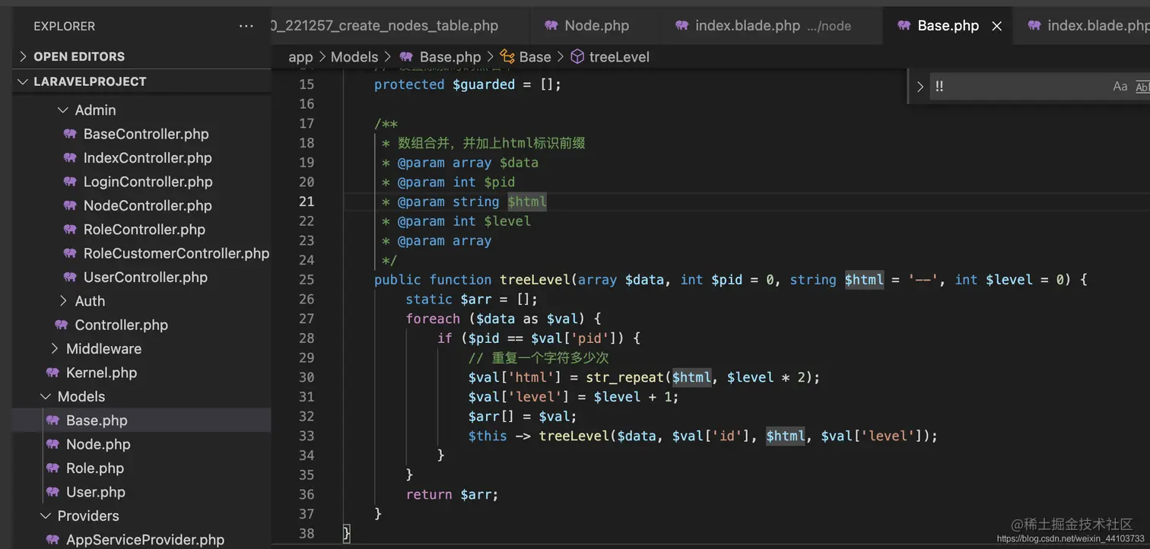Open Kernel.php file
The height and width of the screenshot is (549, 1150).
pyautogui.click(x=101, y=373)
